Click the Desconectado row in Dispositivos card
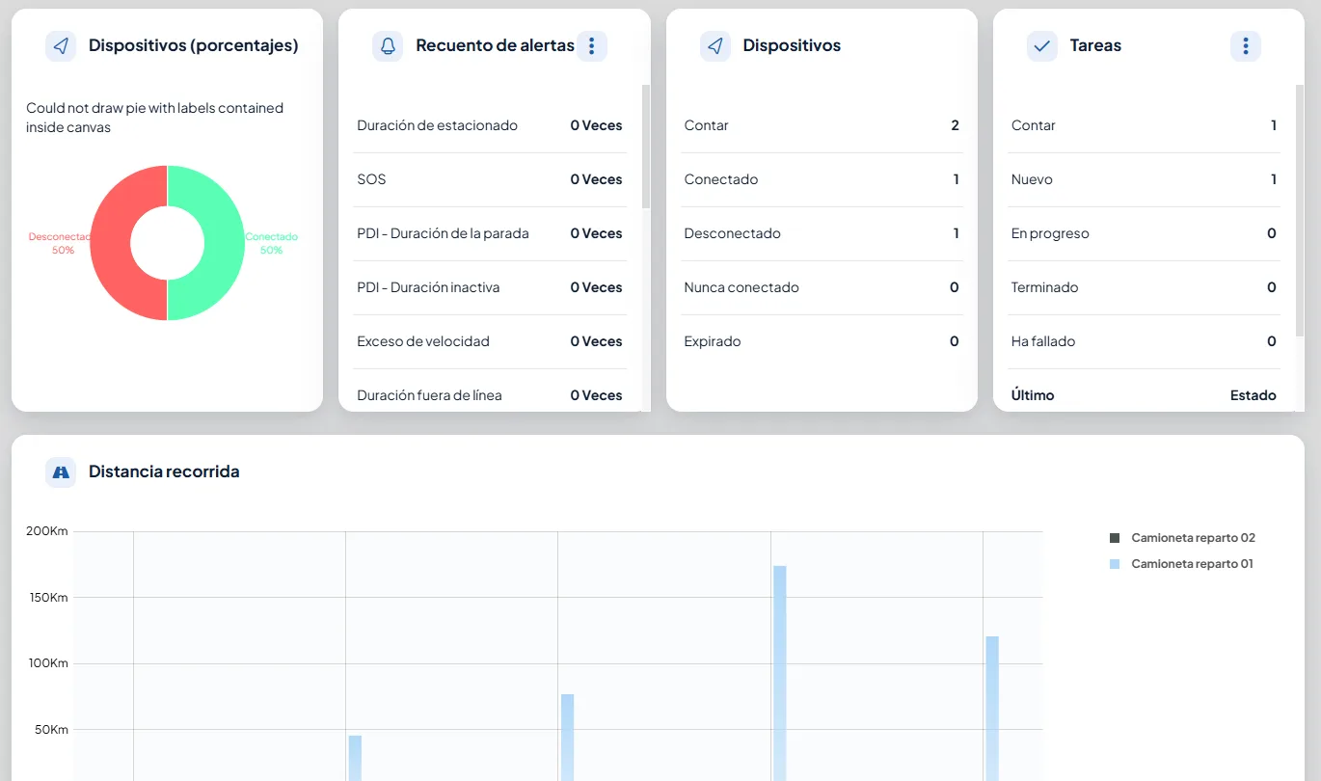This screenshot has height=781, width=1321. pyautogui.click(x=822, y=233)
